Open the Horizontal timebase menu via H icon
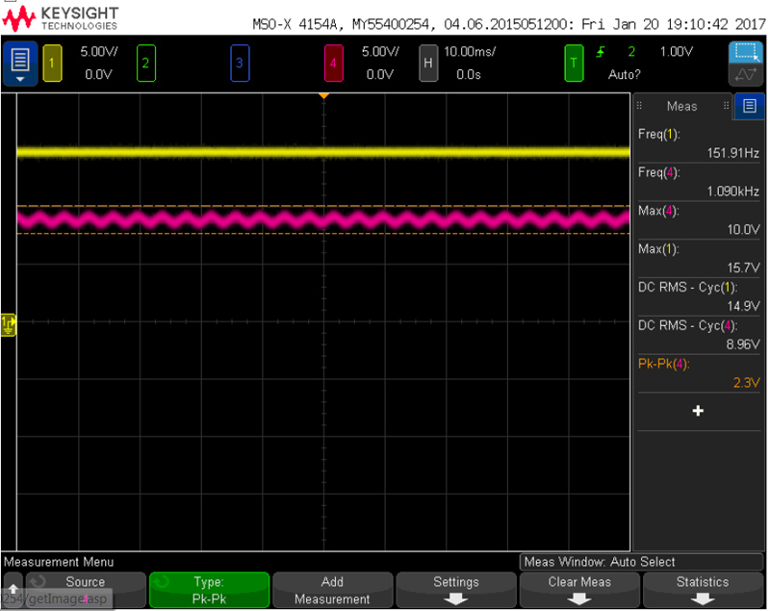 (429, 61)
